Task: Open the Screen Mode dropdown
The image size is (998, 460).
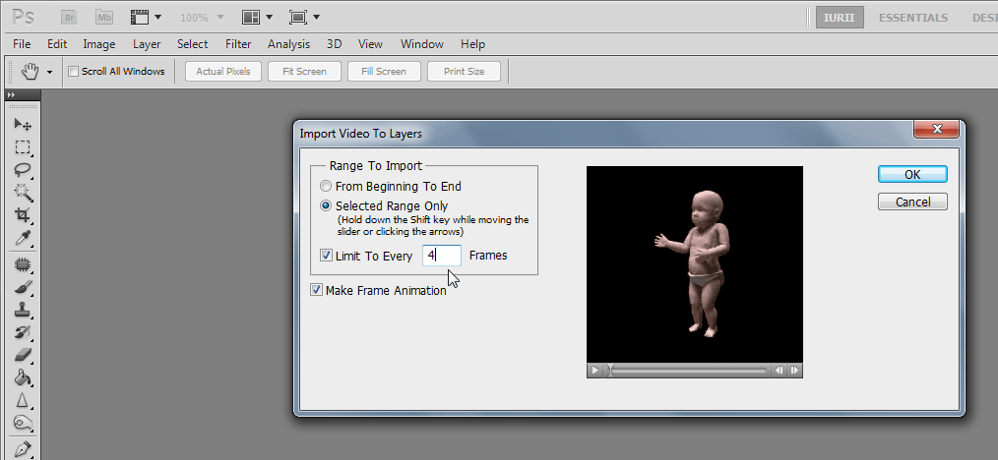Action: click(x=304, y=18)
